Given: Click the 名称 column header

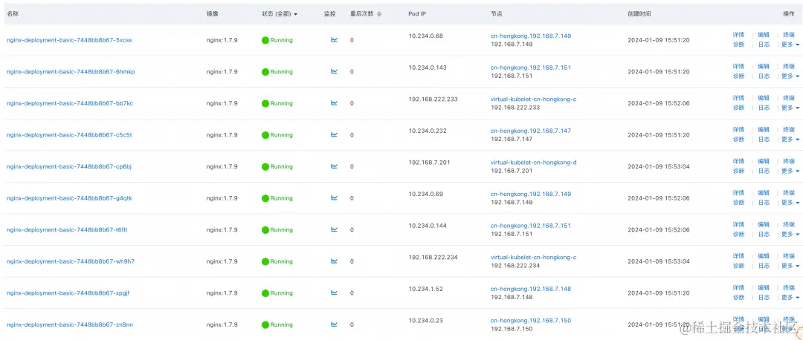Looking at the screenshot, I should (13, 14).
